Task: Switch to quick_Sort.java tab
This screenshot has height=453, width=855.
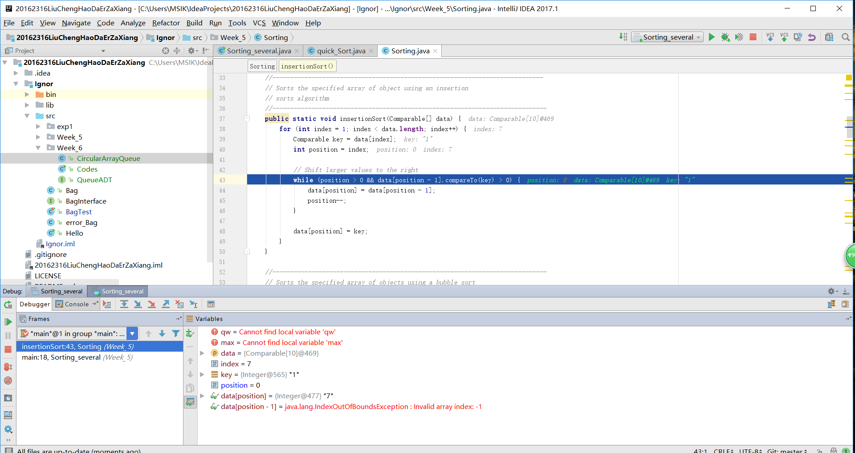Action: click(x=341, y=51)
